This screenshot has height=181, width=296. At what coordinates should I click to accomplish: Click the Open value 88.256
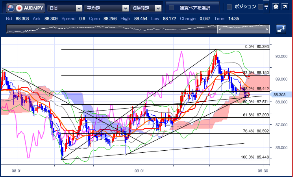click(x=110, y=18)
